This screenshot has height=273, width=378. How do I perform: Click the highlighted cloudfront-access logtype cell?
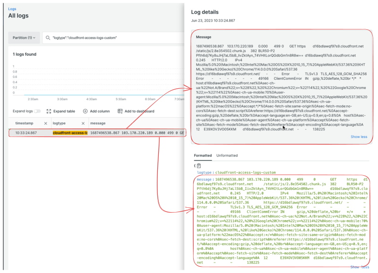coord(69,133)
